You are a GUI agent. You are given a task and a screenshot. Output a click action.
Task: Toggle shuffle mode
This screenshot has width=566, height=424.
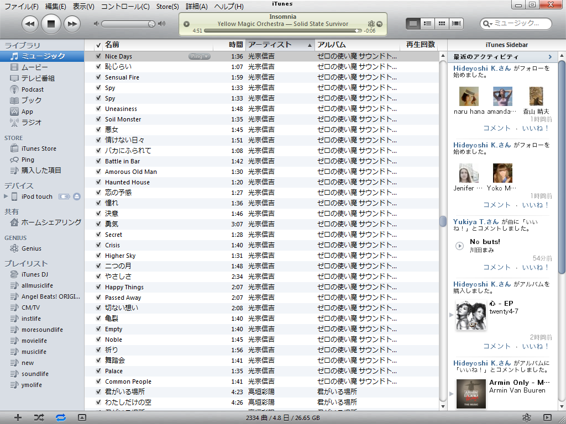(x=39, y=417)
